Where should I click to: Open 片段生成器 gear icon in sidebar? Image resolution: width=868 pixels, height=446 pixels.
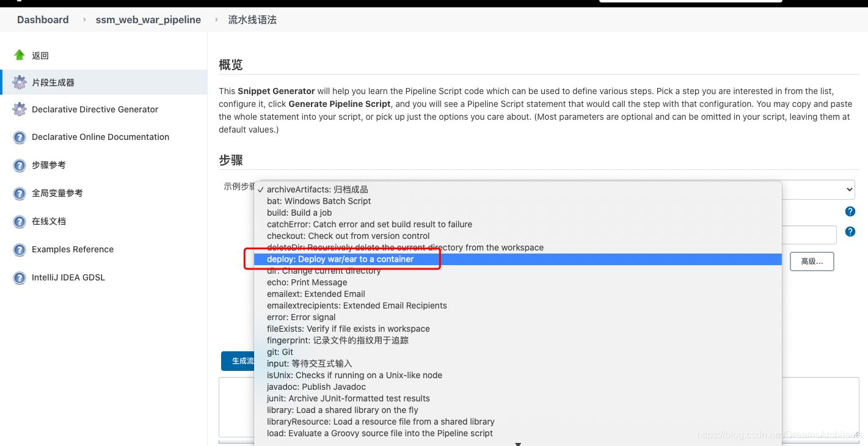[20, 82]
